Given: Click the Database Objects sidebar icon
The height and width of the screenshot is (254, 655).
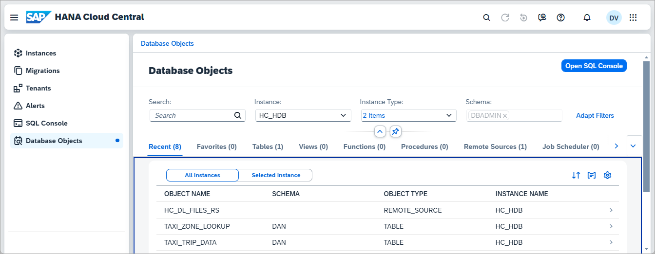Looking at the screenshot, I should [18, 141].
